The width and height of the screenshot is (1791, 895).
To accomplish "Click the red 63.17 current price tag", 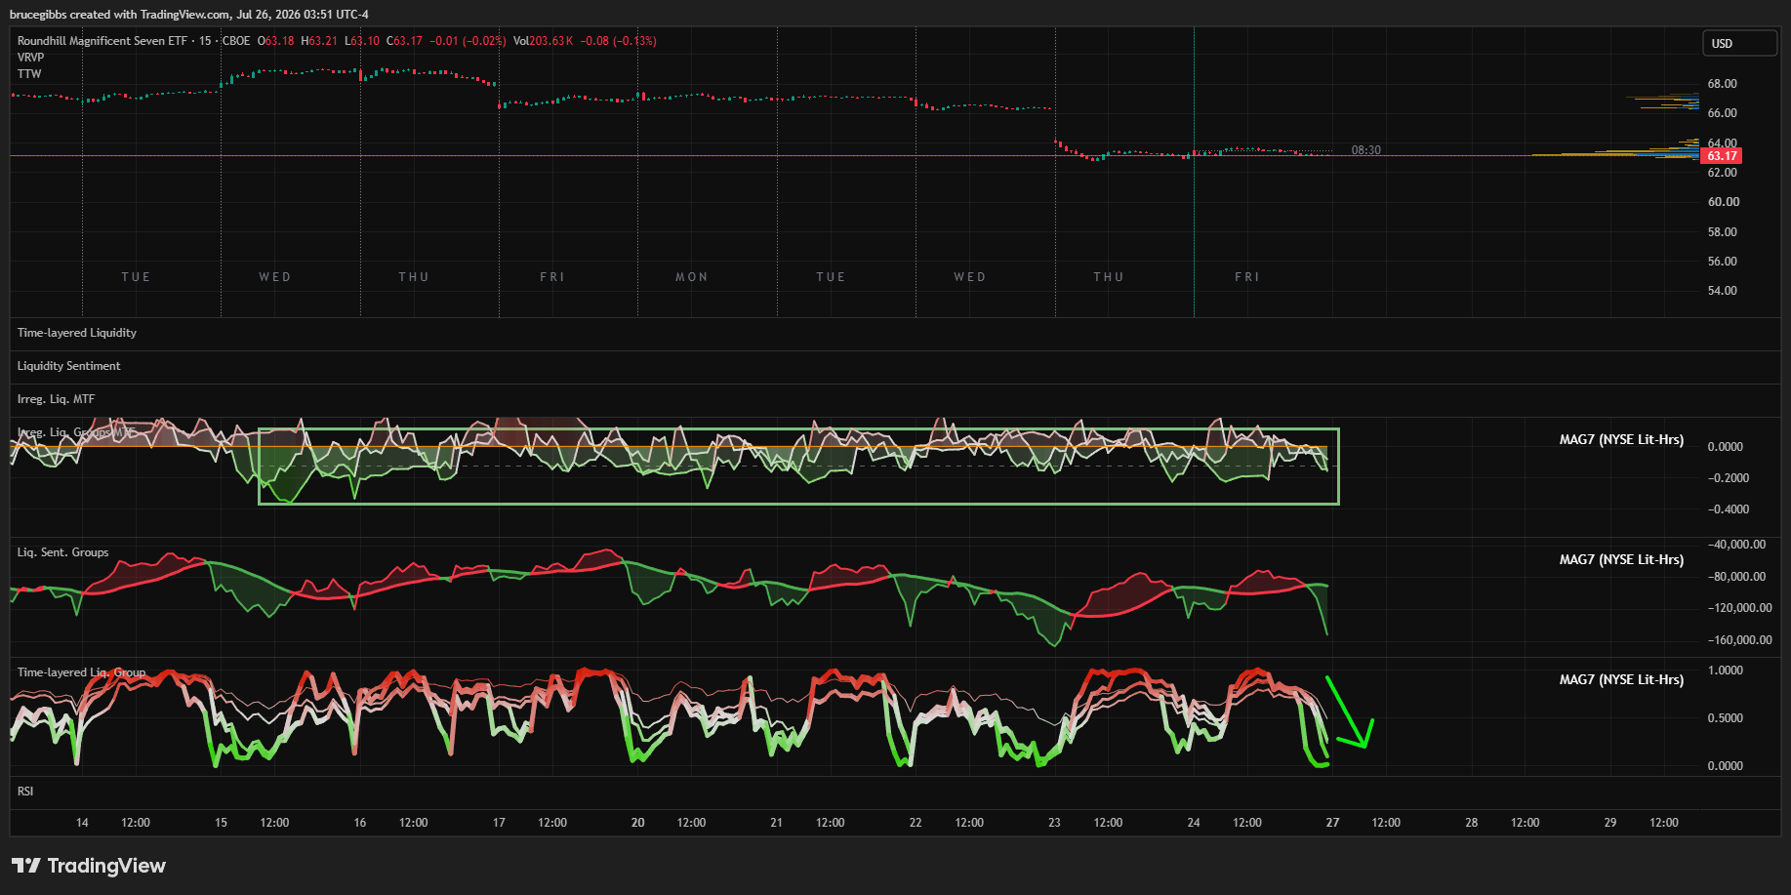I will (1722, 156).
